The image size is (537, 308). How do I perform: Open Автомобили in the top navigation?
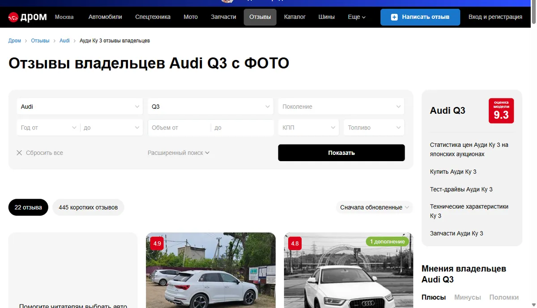(105, 17)
